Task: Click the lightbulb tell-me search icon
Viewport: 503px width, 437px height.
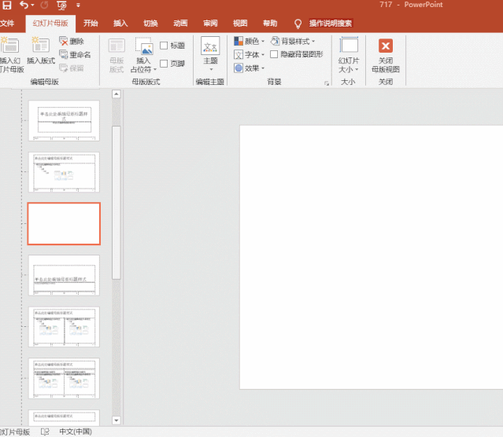Action: pyautogui.click(x=298, y=24)
